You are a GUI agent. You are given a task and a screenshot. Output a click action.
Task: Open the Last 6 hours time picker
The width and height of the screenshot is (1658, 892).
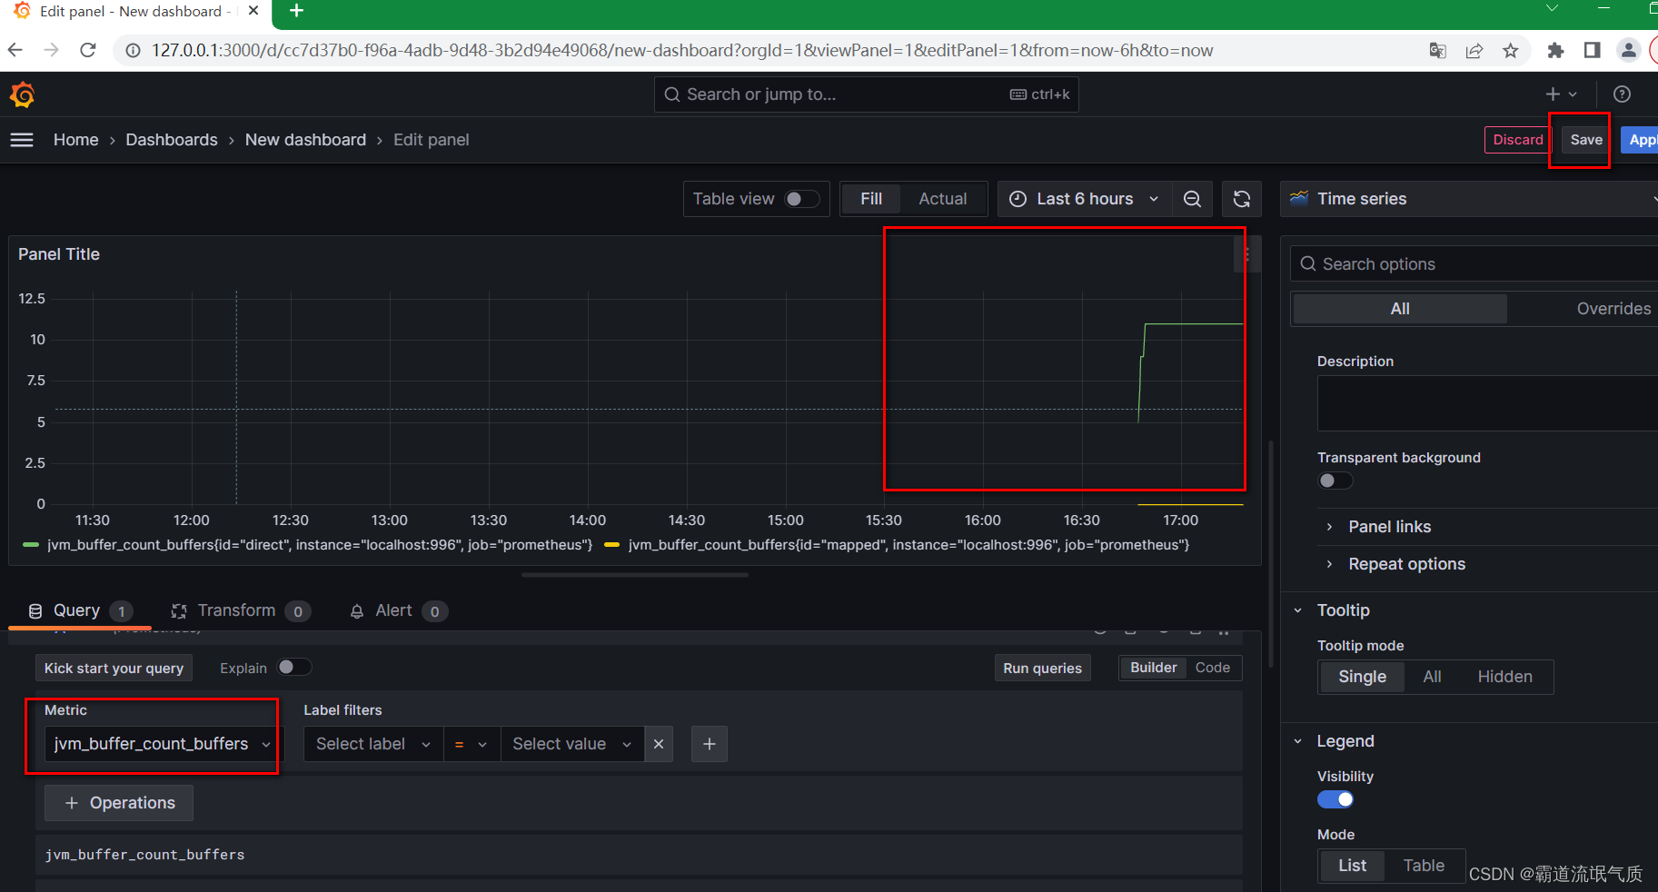[1085, 199]
